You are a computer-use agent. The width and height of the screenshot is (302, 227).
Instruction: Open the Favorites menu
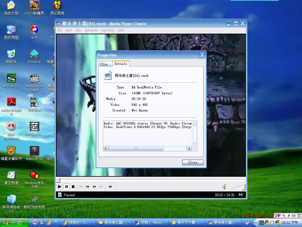(108, 30)
